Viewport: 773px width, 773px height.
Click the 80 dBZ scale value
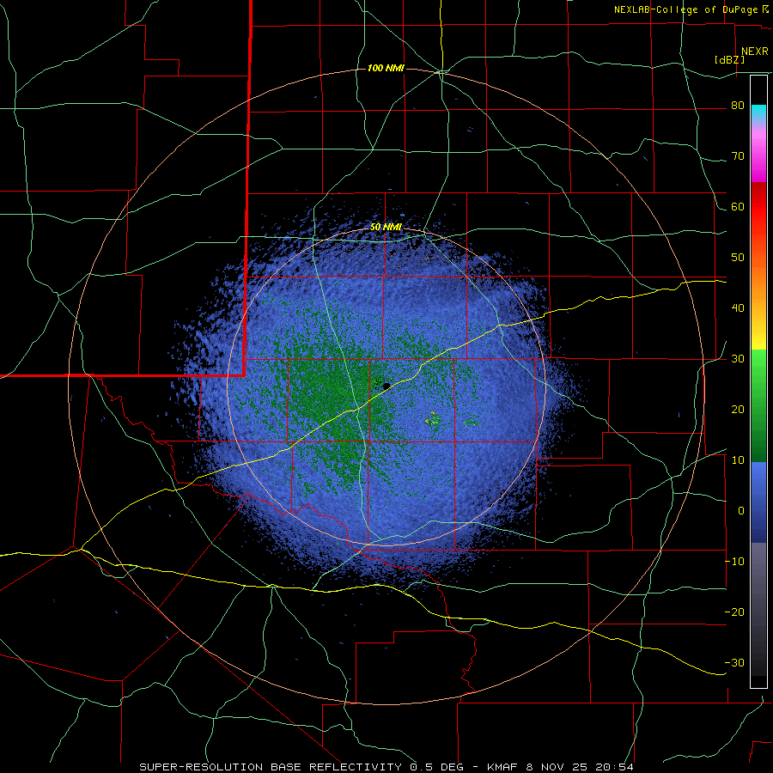coord(738,106)
